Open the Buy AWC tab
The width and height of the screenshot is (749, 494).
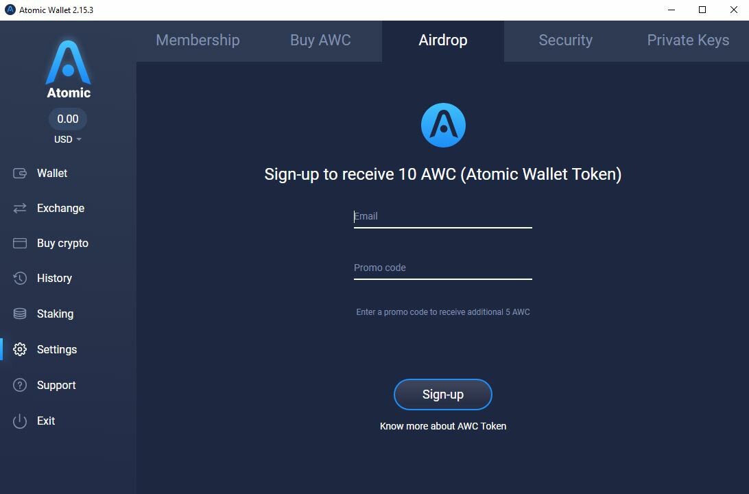click(x=320, y=40)
